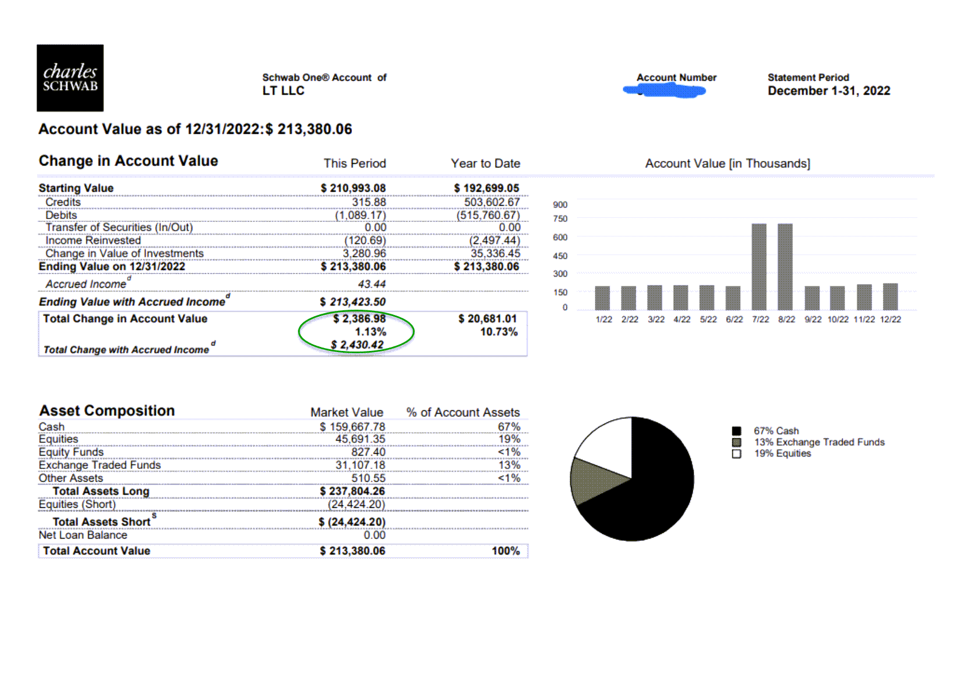The width and height of the screenshot is (970, 674).
Task: Click the 8/22 bar in chart
Action: coord(785,267)
